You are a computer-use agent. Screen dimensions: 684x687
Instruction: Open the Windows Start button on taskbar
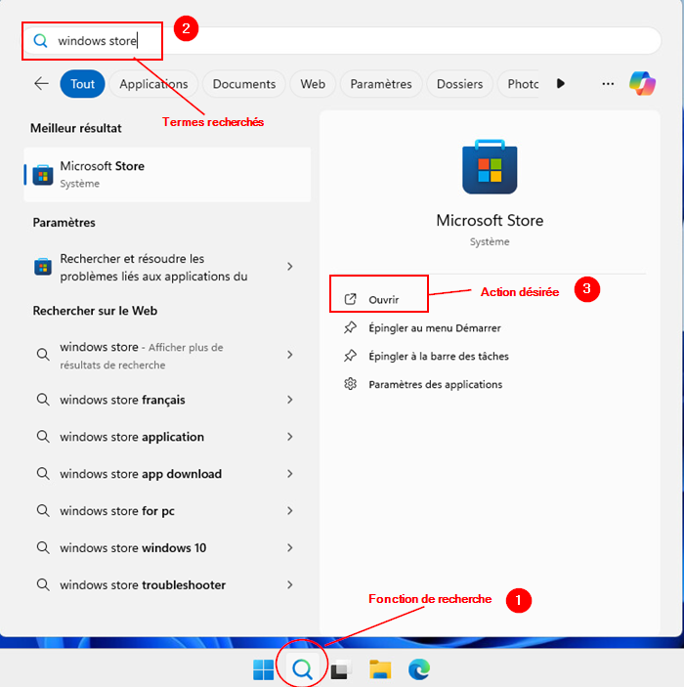click(264, 669)
